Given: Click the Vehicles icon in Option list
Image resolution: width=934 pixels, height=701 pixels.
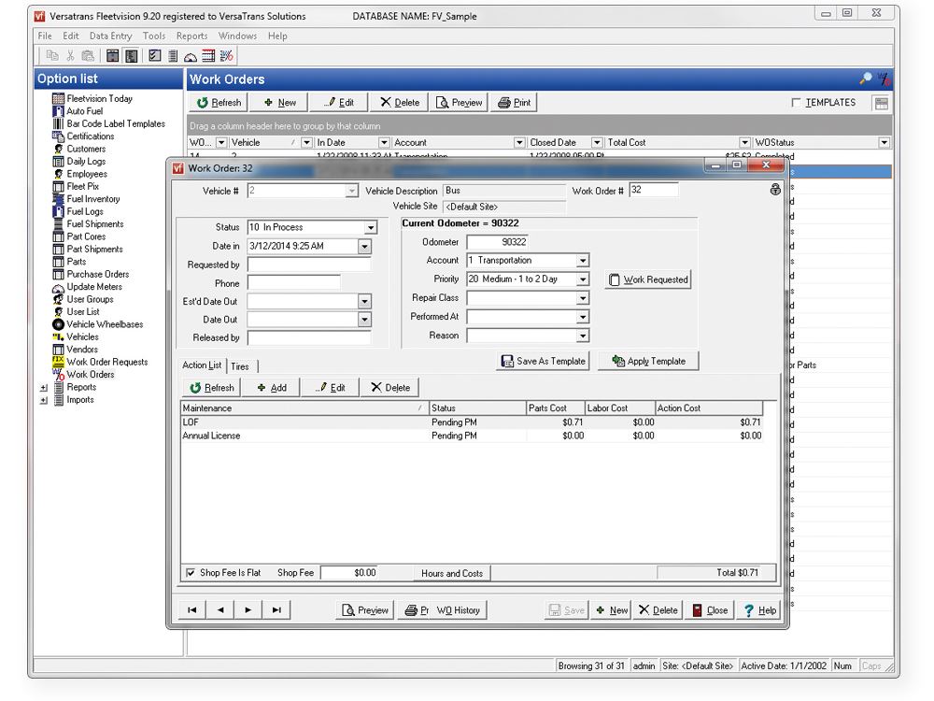Looking at the screenshot, I should (58, 336).
